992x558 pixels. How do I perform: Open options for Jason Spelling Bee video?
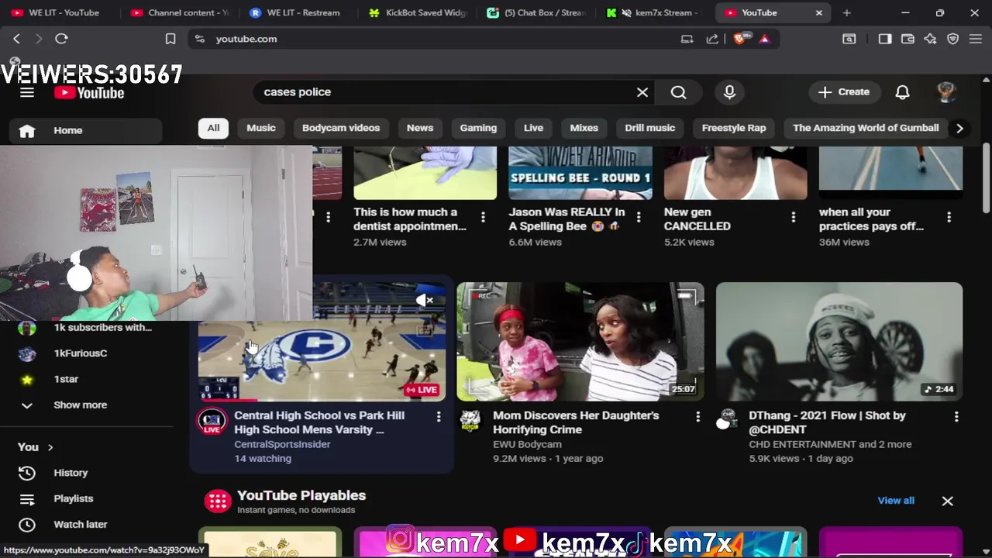(639, 218)
